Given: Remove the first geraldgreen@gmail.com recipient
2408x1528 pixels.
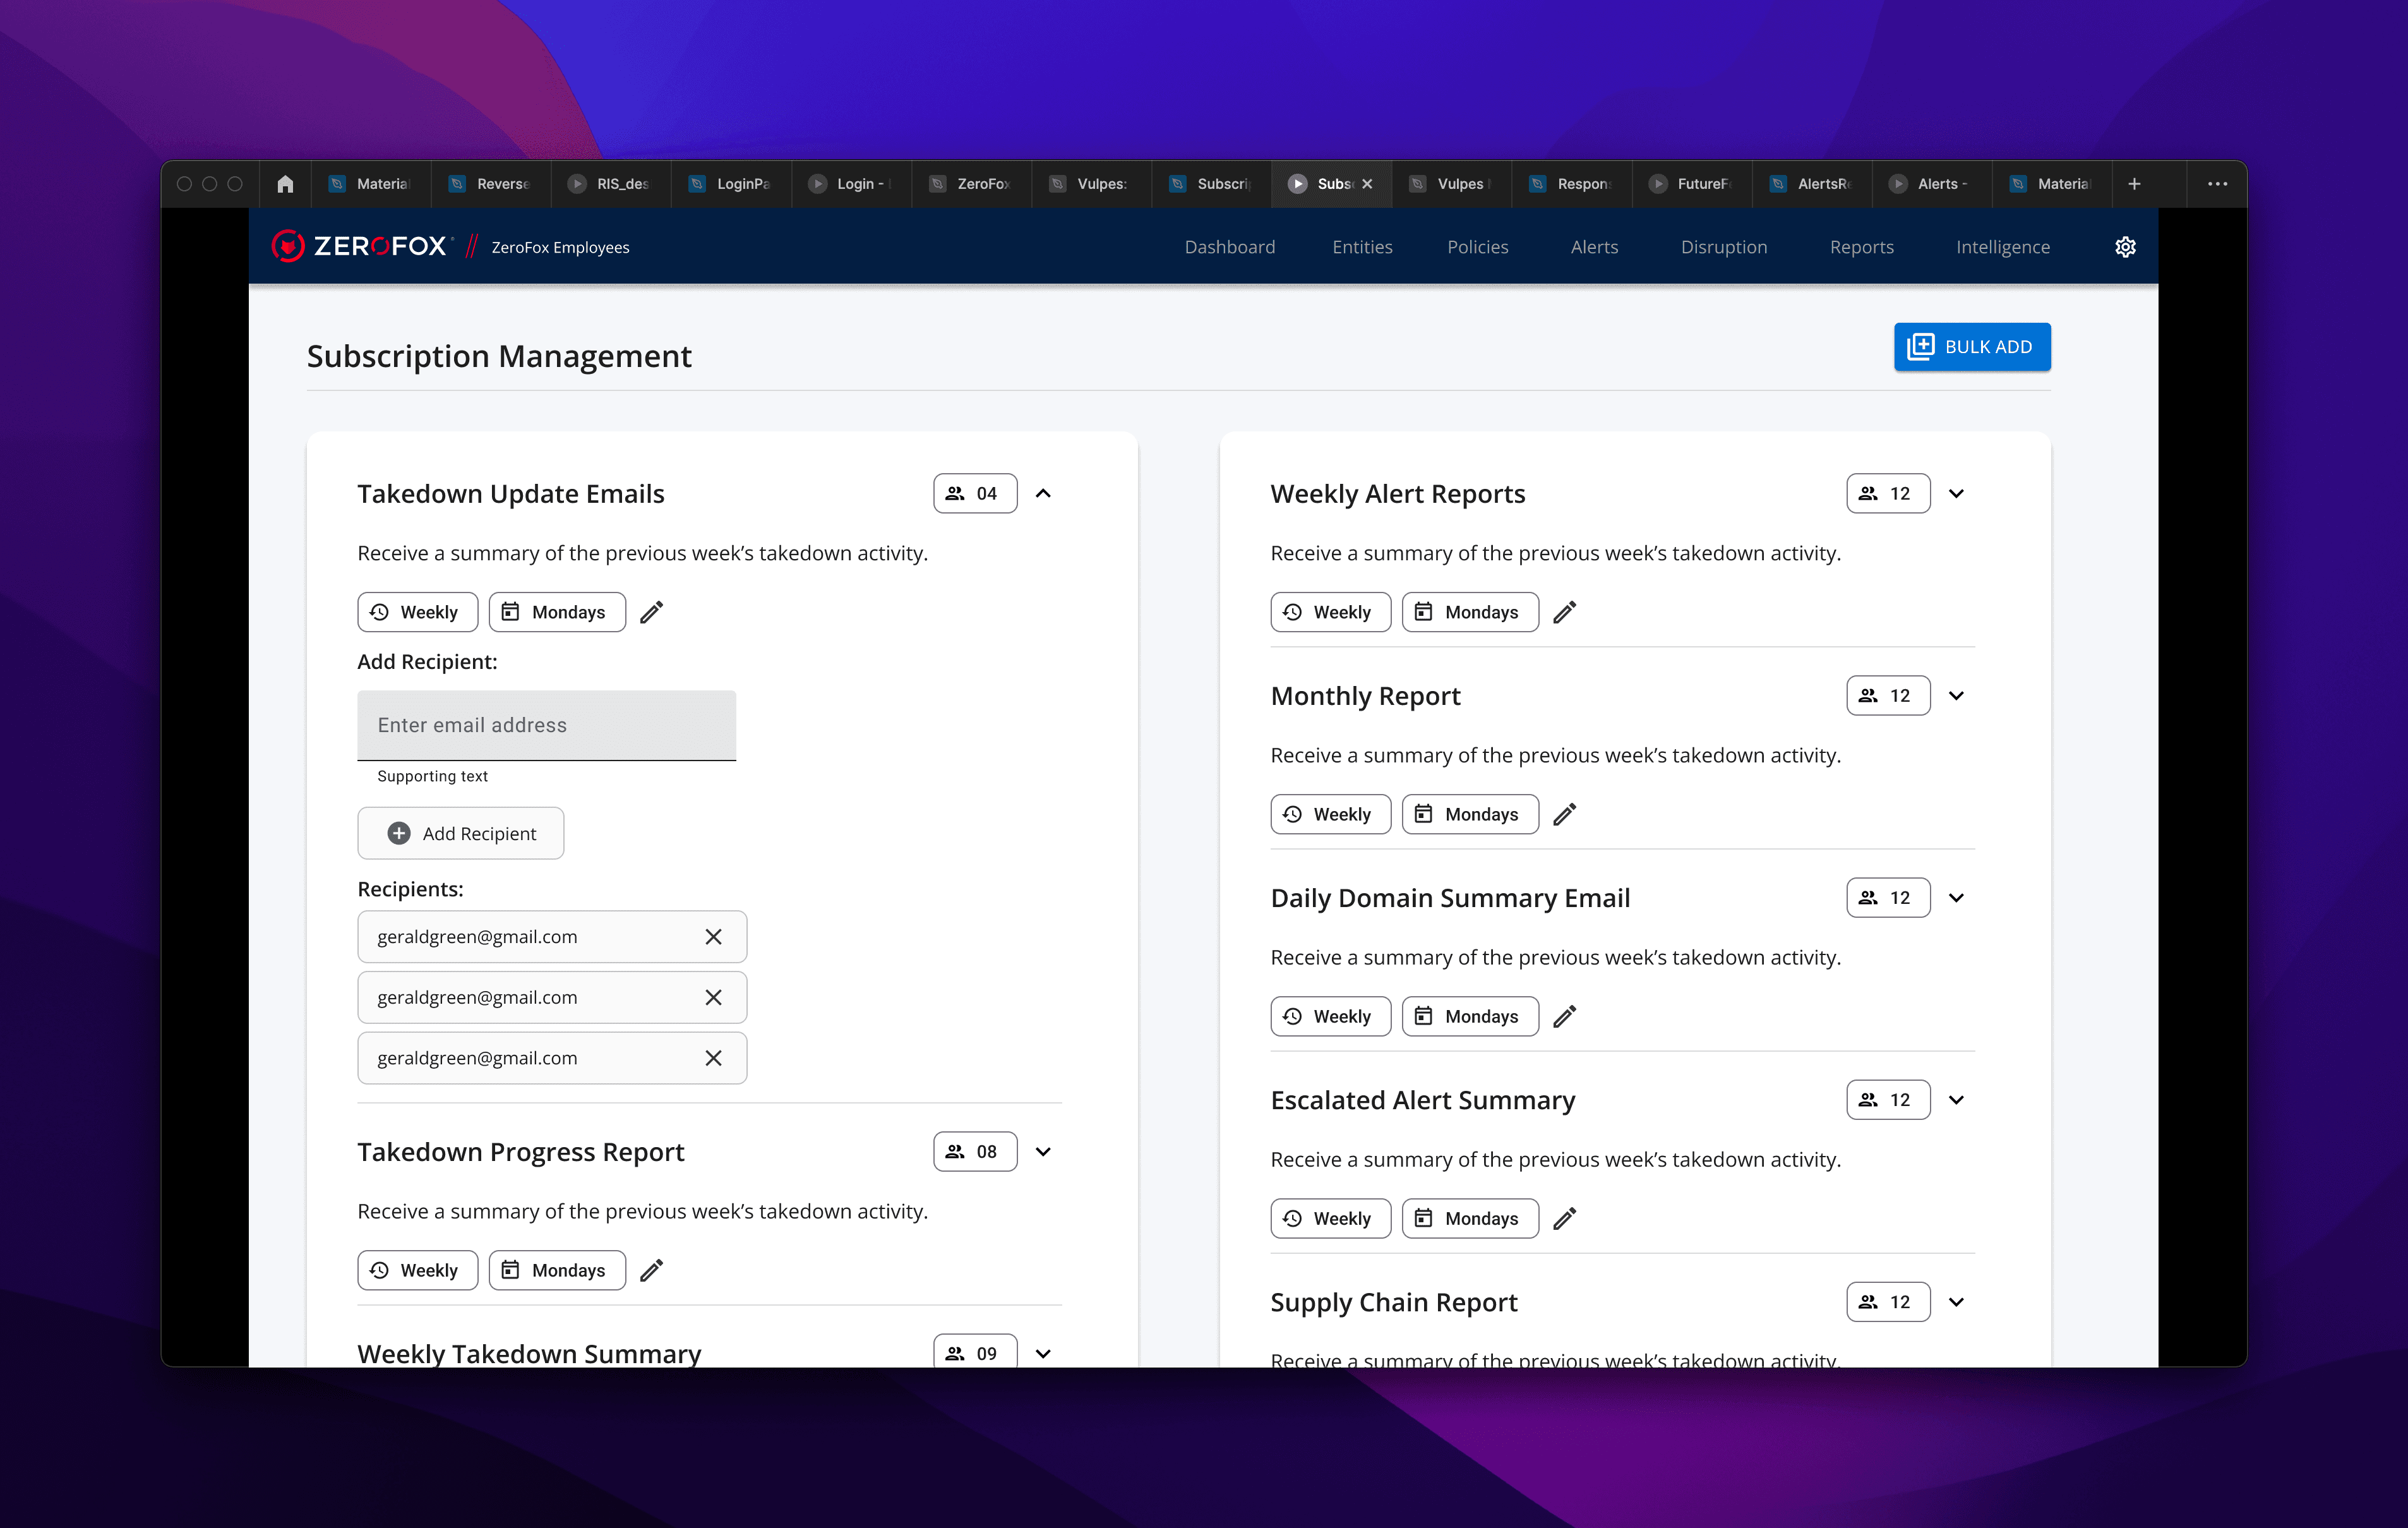Looking at the screenshot, I should coord(713,937).
